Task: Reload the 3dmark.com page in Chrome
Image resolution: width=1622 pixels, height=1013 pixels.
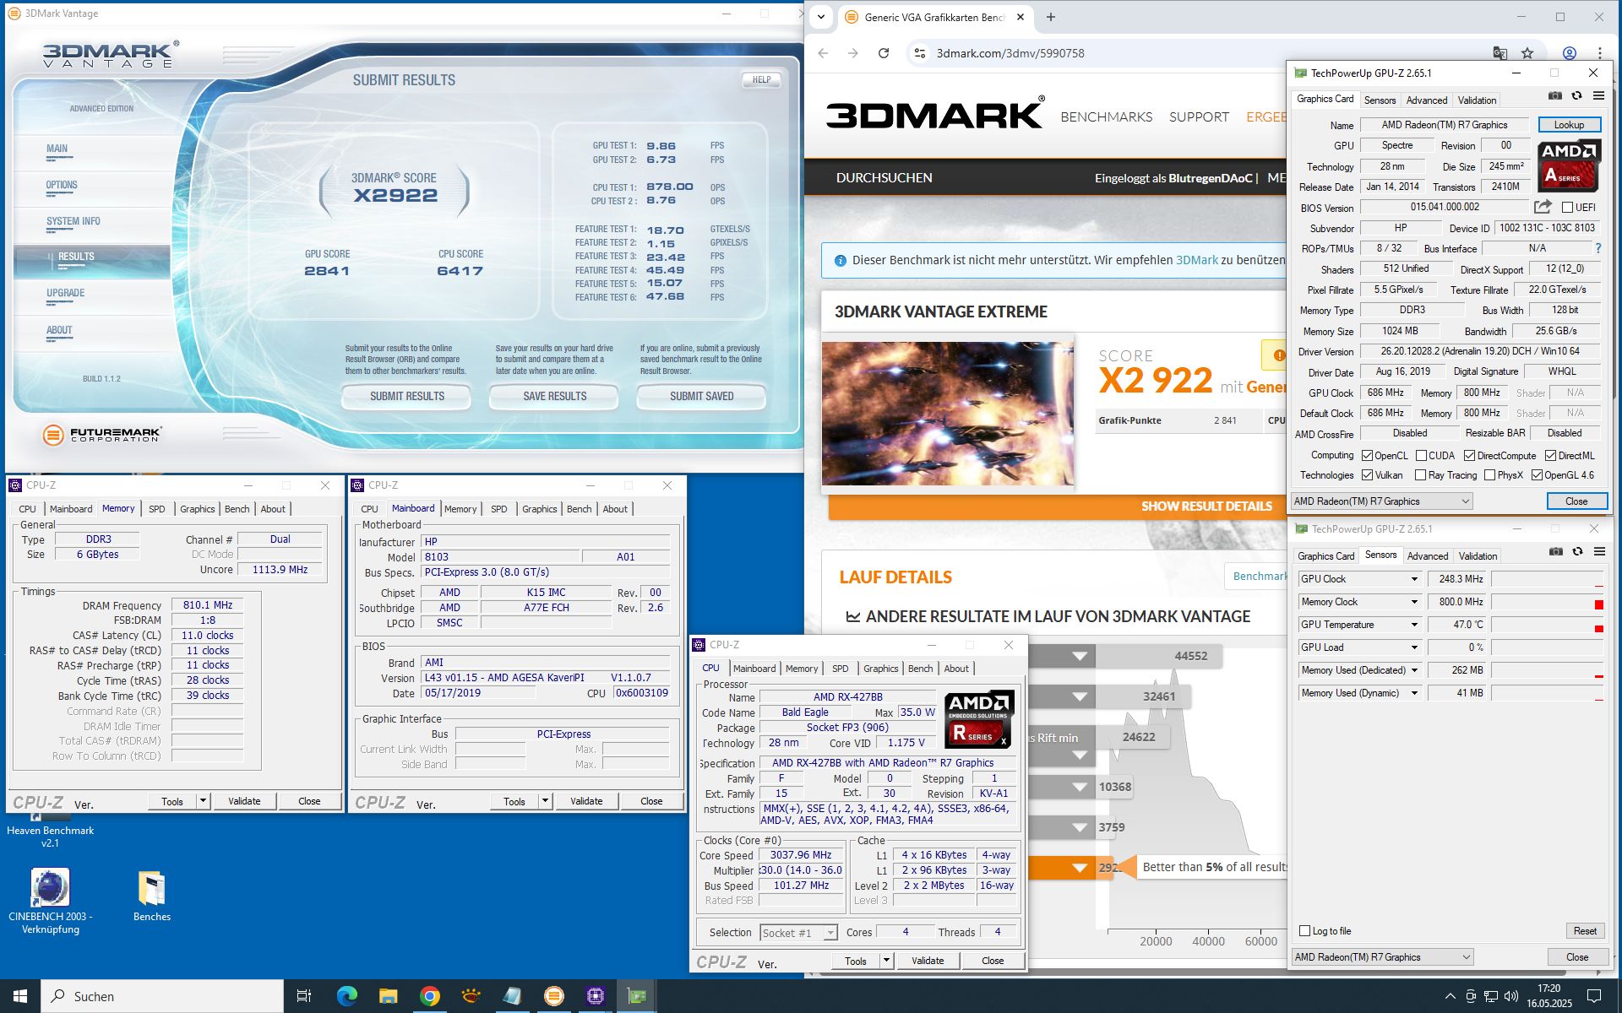Action: [x=884, y=53]
